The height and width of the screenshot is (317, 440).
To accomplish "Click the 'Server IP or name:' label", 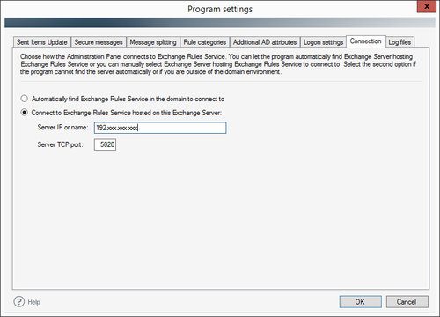I will [62, 128].
